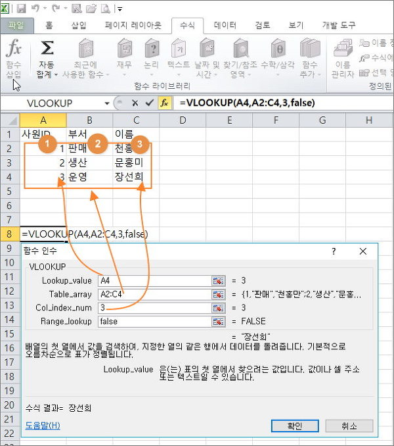Open the 파일 tab
Screen dimensions: 394x446
click(x=16, y=25)
